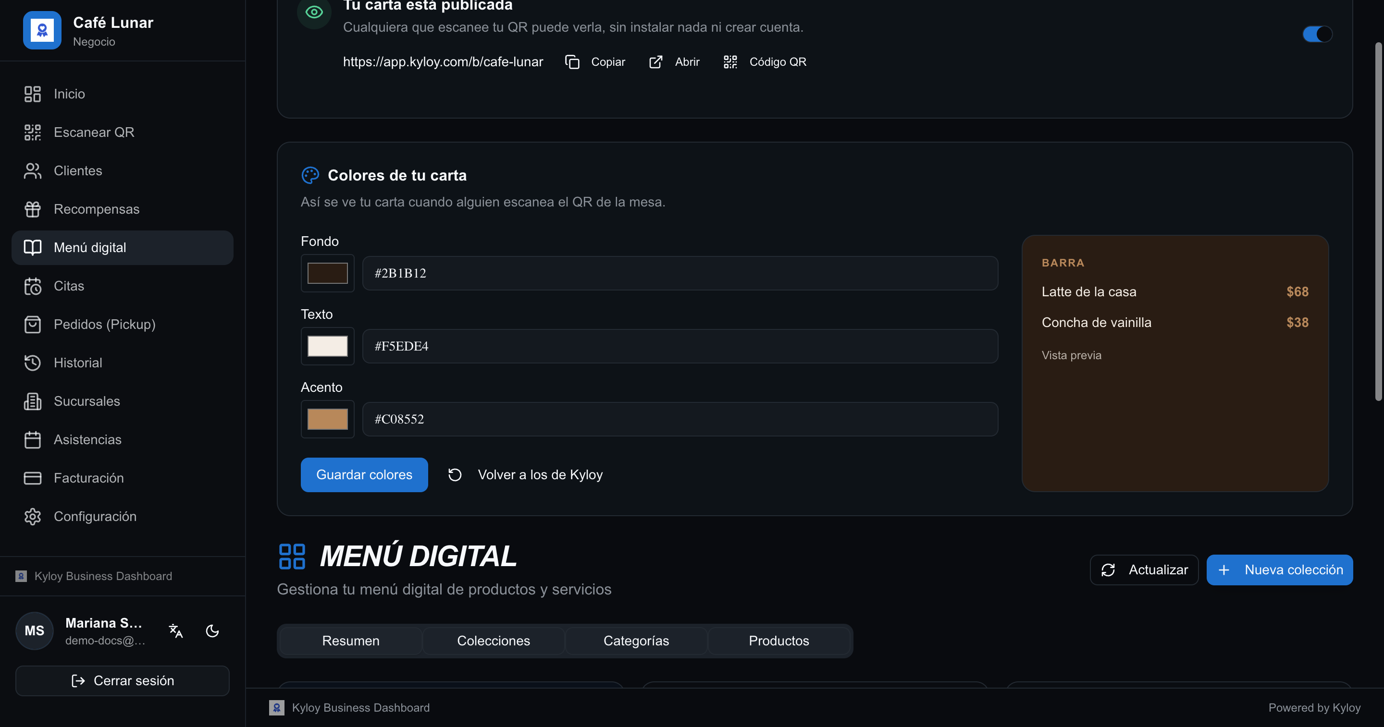Click the Clientes people icon
1384x727 pixels.
pyautogui.click(x=32, y=171)
